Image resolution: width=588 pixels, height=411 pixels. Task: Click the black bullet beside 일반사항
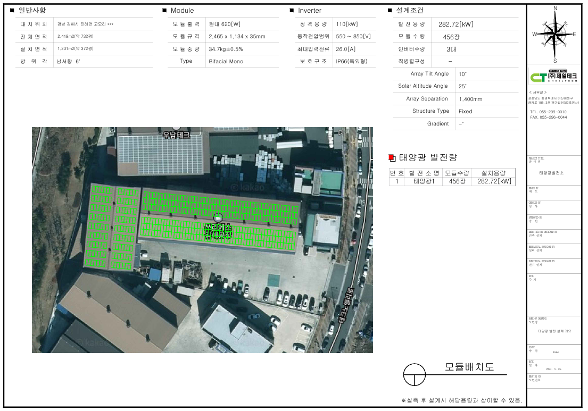click(x=12, y=10)
